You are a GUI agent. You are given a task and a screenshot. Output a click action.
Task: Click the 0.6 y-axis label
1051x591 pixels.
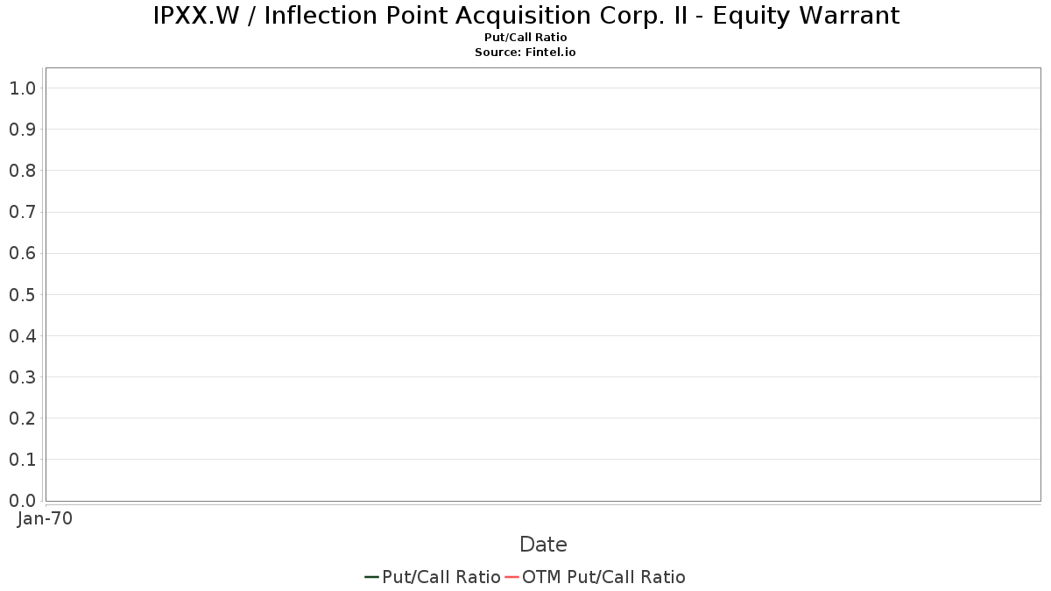click(x=22, y=253)
